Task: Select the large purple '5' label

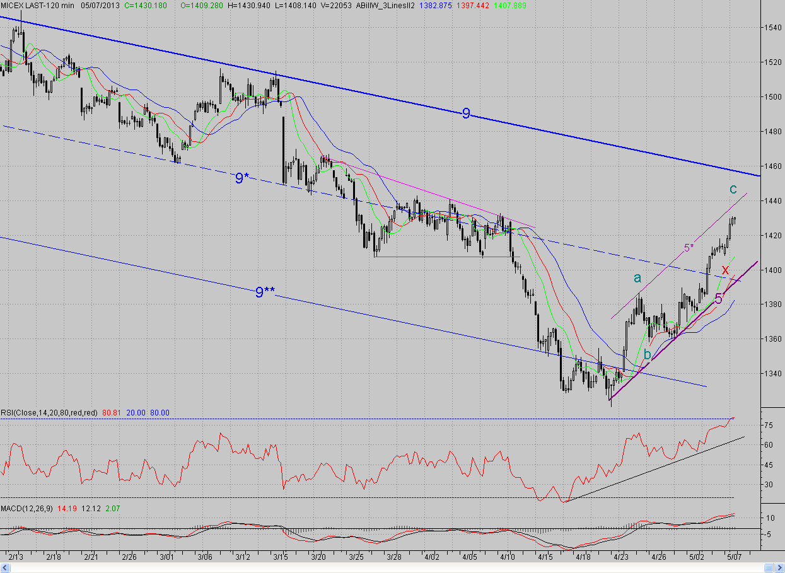Action: point(718,299)
